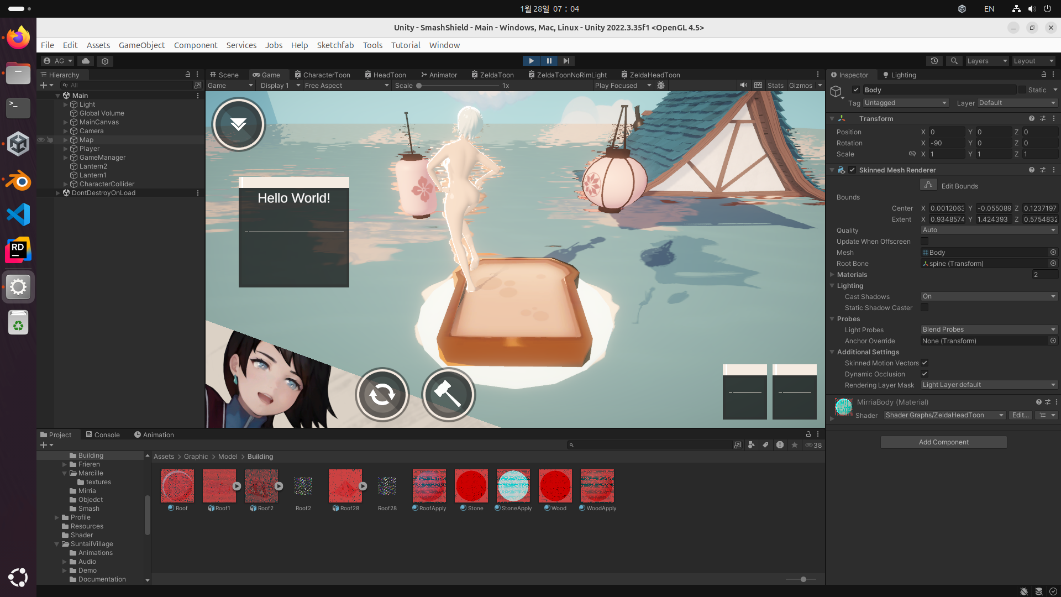Expand the Roof1 model asset arrow
The image size is (1061, 597).
point(237,486)
